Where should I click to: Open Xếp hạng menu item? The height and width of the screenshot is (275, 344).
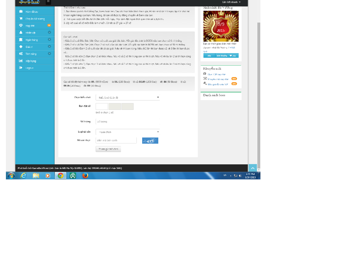pyautogui.click(x=35, y=61)
